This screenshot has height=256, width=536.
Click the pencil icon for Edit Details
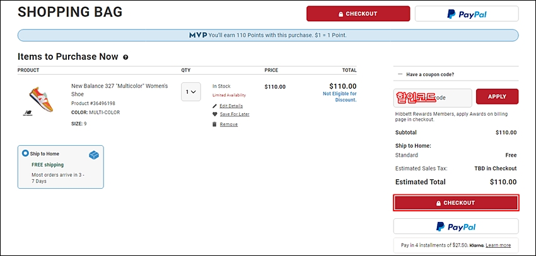click(x=214, y=106)
